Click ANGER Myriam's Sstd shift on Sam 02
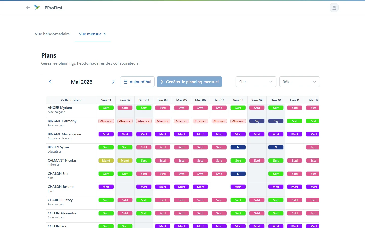The height and width of the screenshot is (228, 365). pyautogui.click(x=125, y=108)
